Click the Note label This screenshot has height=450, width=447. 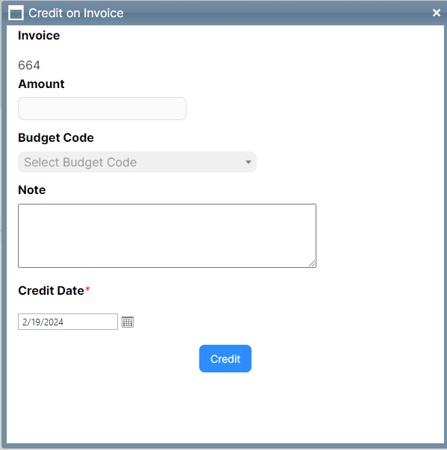31,190
